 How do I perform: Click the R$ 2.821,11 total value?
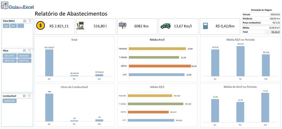[x=59, y=26]
